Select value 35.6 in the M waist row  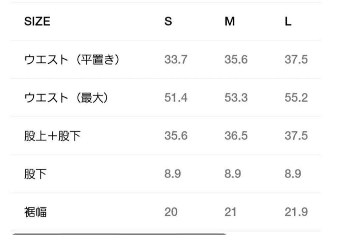click(236, 59)
